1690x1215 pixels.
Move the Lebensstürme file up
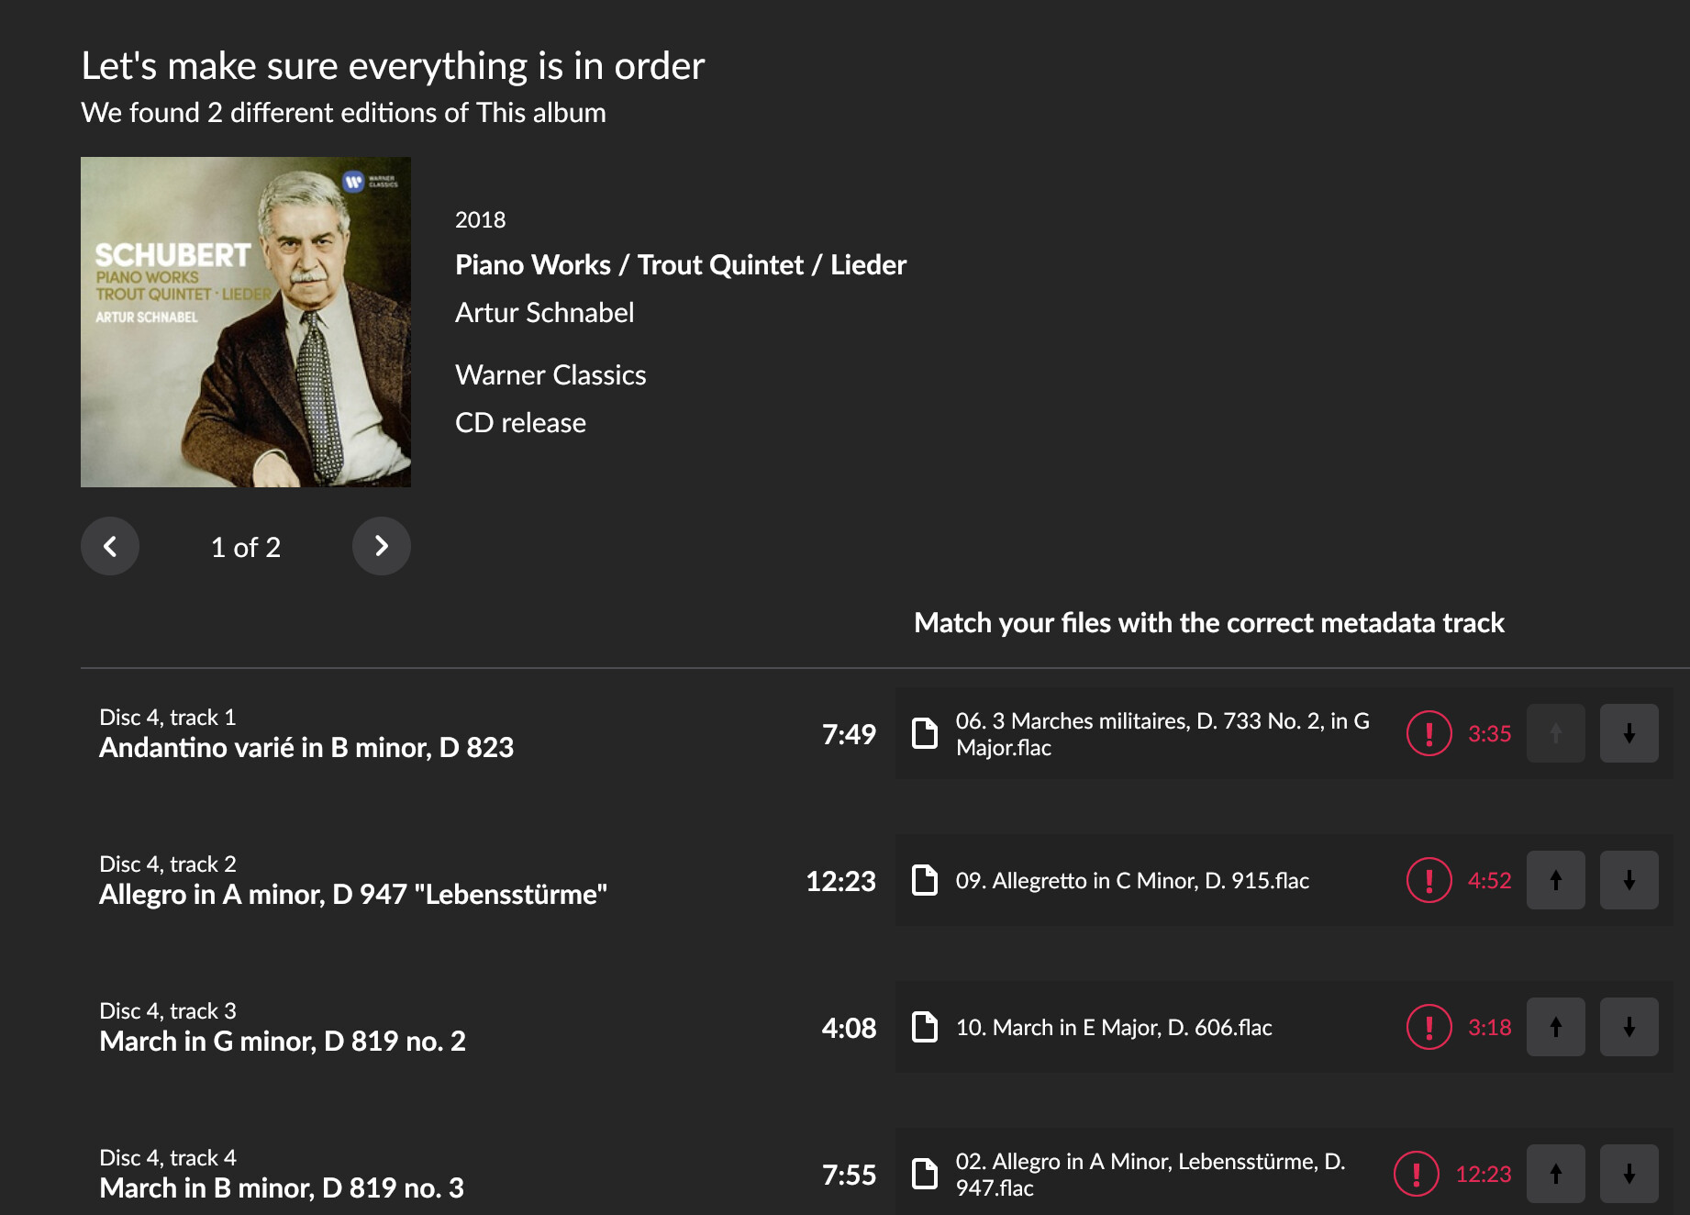[1555, 1174]
